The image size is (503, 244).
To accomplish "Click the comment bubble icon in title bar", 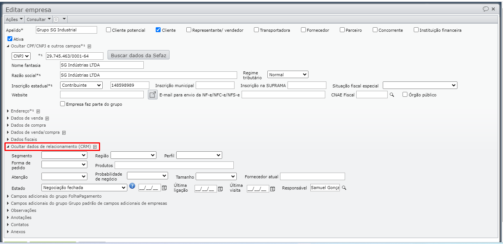I will (x=486, y=9).
